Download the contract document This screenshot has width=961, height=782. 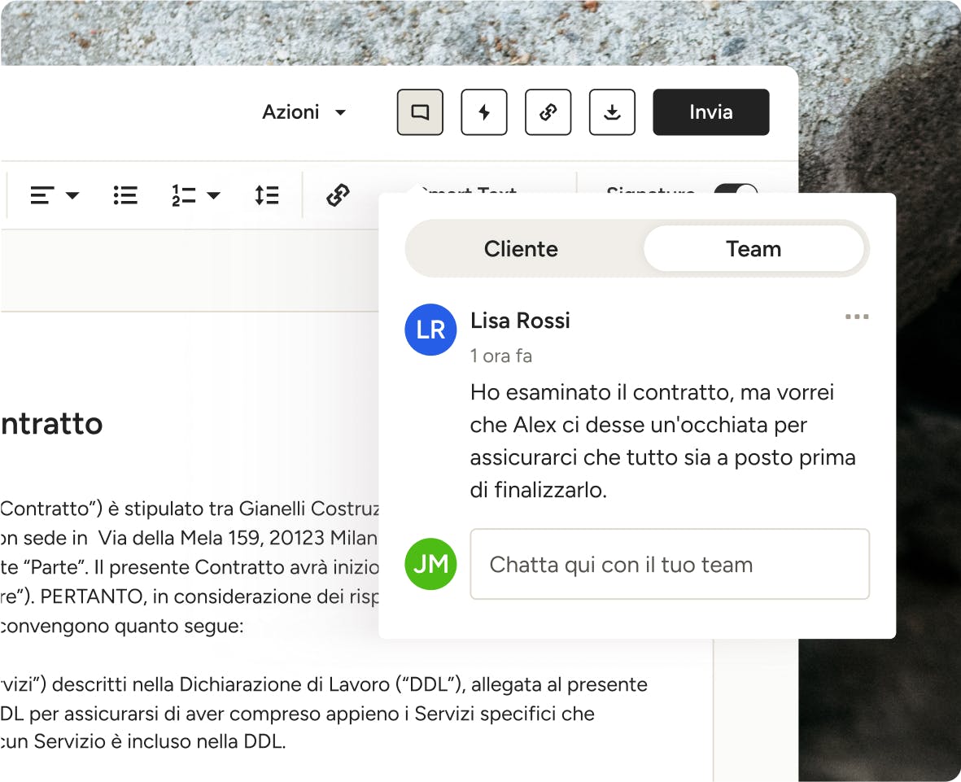[x=612, y=112]
